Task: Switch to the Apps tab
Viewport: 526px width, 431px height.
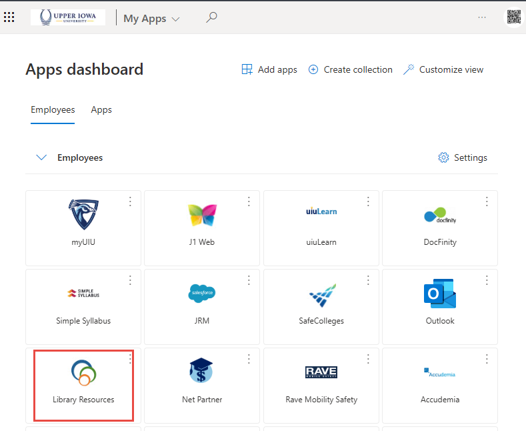Action: click(x=101, y=110)
